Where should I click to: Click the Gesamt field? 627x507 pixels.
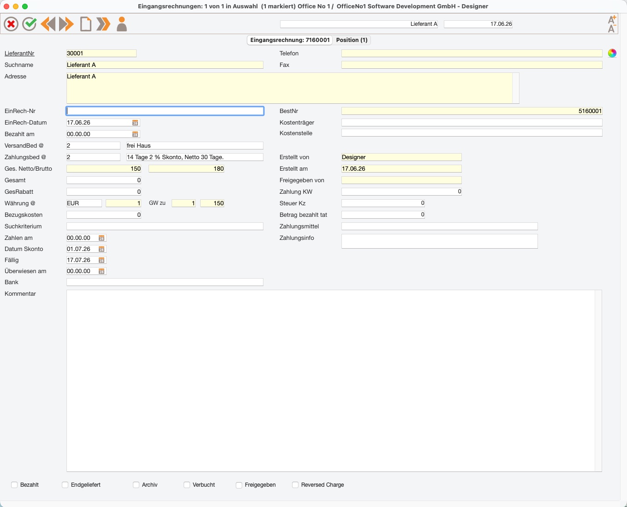tap(104, 180)
